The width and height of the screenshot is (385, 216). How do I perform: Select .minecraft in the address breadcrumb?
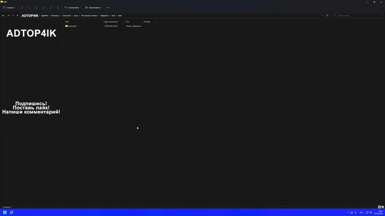tap(66, 16)
